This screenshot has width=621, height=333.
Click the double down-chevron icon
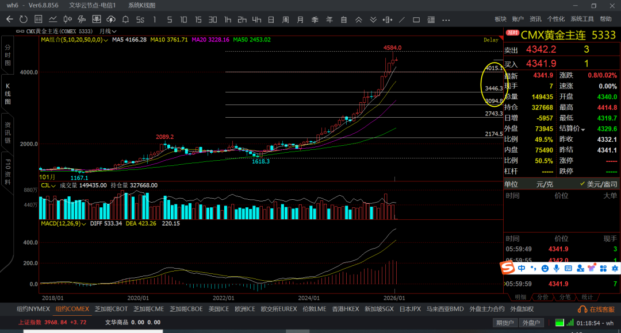(x=373, y=20)
